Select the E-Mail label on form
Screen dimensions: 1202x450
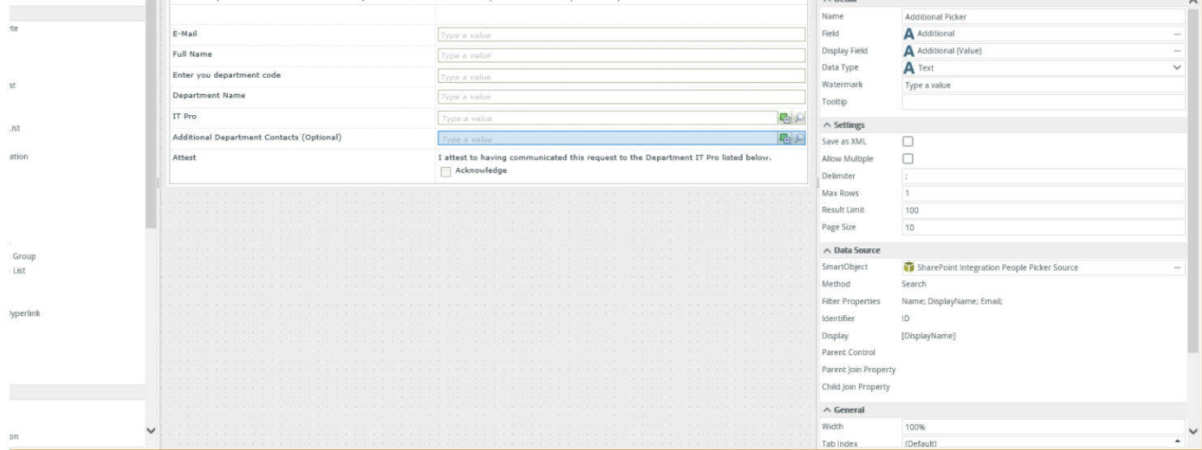click(x=185, y=34)
